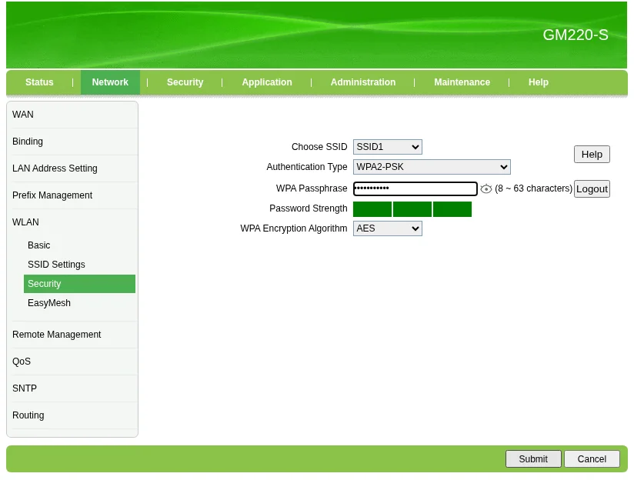Open Remote Management in sidebar
This screenshot has height=480, width=634.
pyautogui.click(x=57, y=335)
